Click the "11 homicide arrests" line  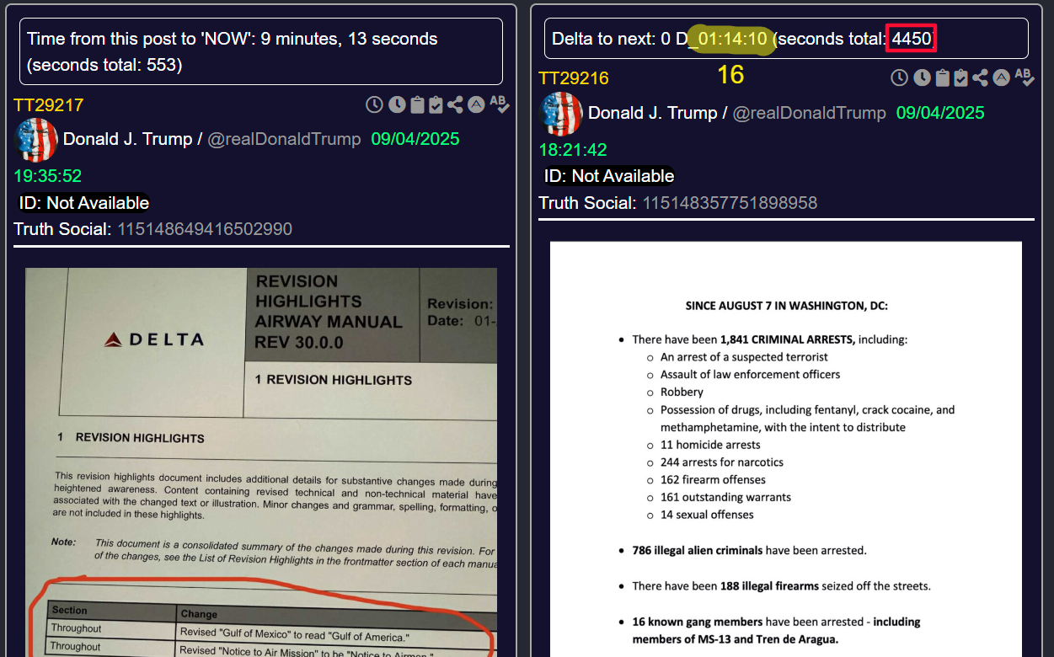click(710, 445)
